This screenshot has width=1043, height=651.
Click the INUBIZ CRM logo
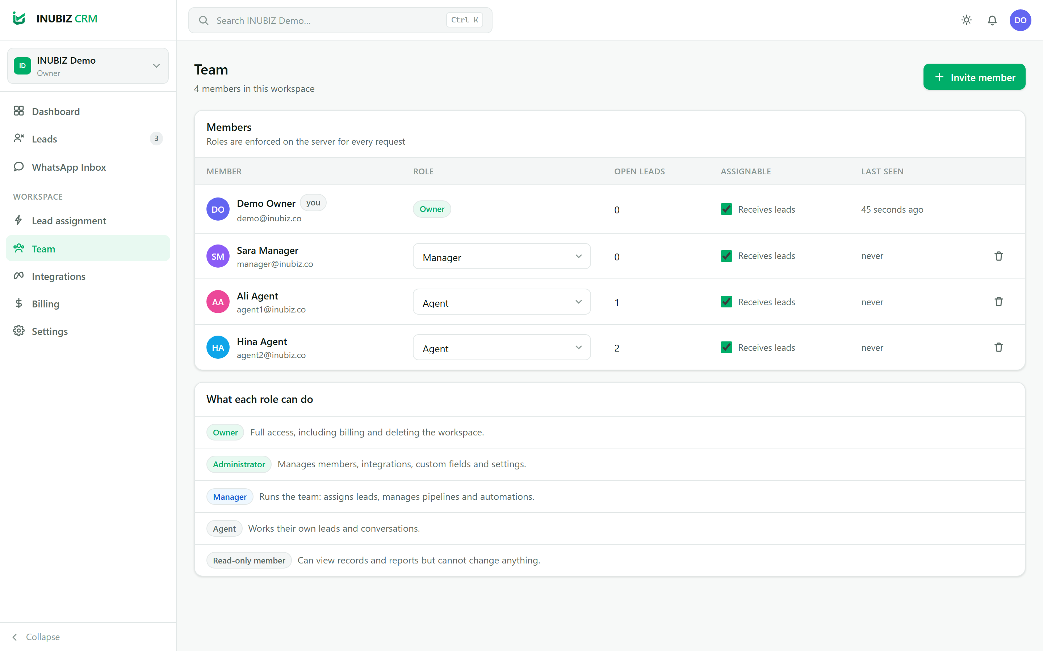coord(55,18)
